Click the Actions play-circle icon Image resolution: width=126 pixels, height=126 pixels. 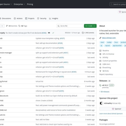click(15, 18)
